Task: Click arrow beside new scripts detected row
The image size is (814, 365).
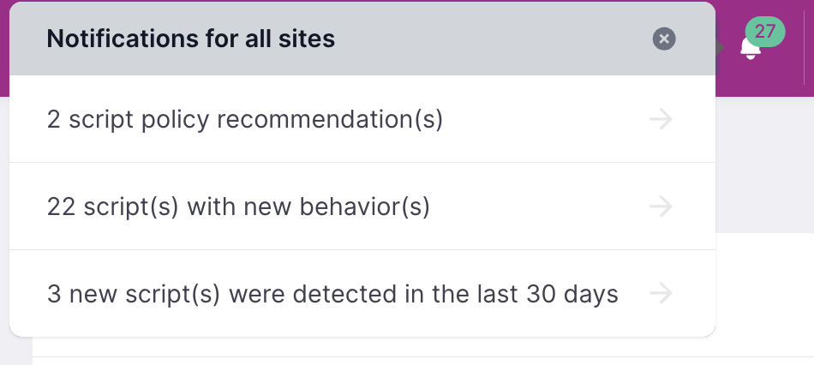Action: click(x=661, y=293)
